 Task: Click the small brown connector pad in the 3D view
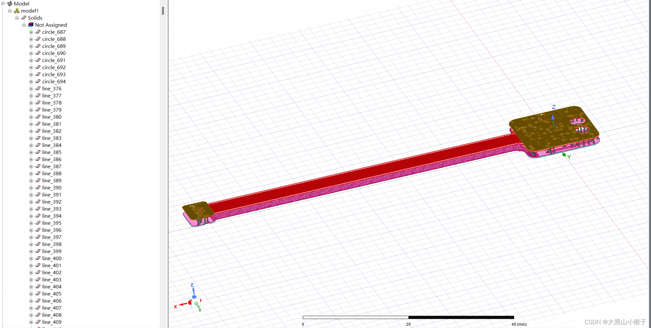coord(198,211)
